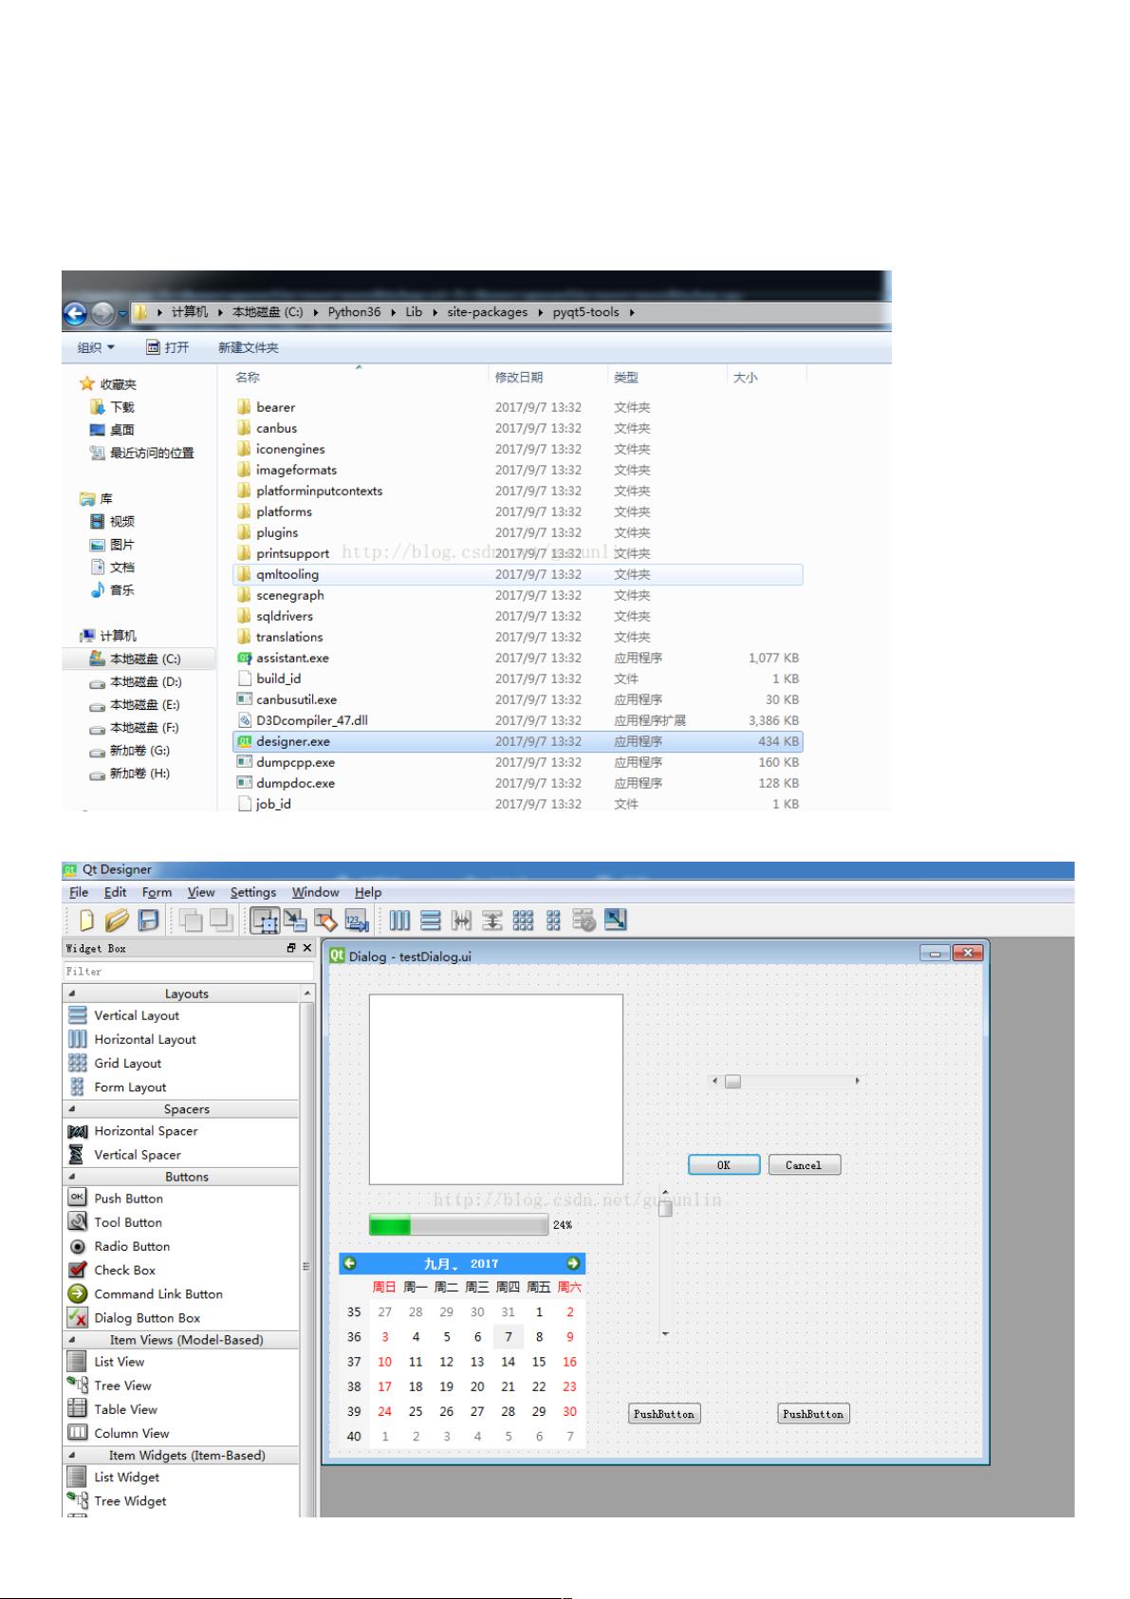Image resolution: width=1130 pixels, height=1599 pixels.
Task: Click the Widget Box Filter field
Action: (x=188, y=971)
